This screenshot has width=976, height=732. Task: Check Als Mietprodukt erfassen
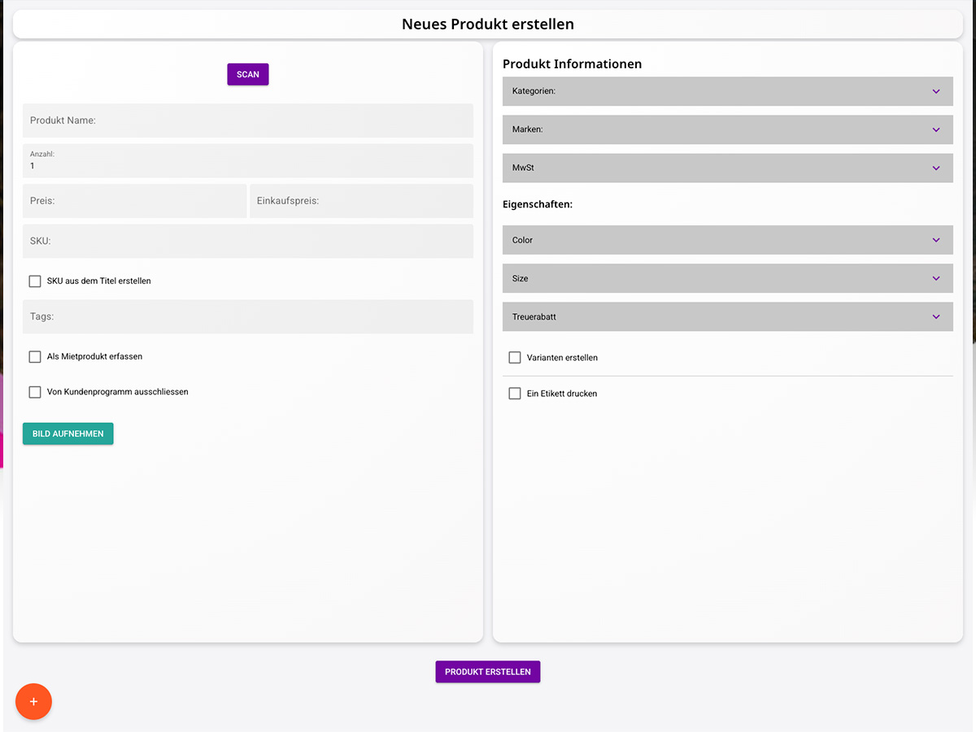(35, 357)
